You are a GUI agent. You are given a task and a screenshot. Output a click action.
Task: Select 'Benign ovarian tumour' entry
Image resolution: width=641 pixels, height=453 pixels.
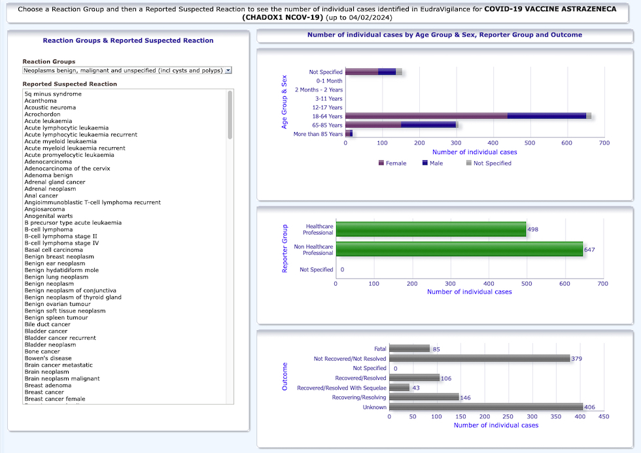pos(58,304)
